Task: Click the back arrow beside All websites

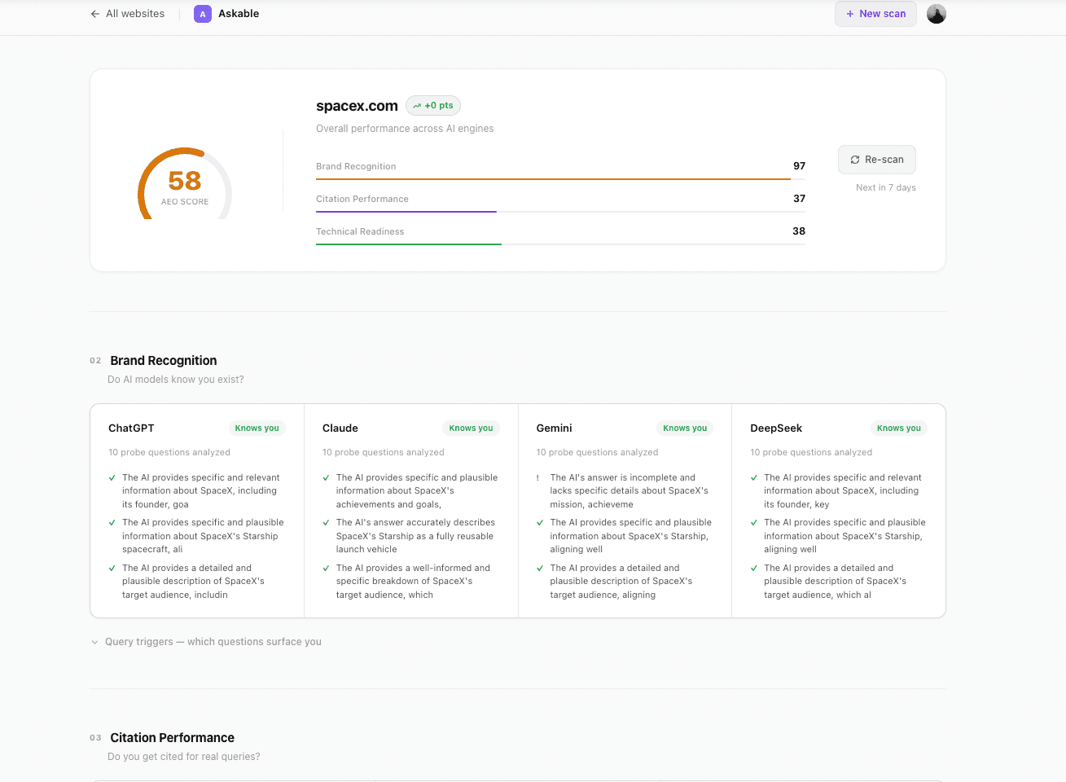Action: click(x=95, y=14)
